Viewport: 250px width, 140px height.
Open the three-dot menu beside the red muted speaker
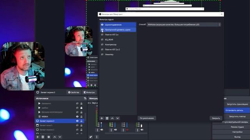[123, 130]
